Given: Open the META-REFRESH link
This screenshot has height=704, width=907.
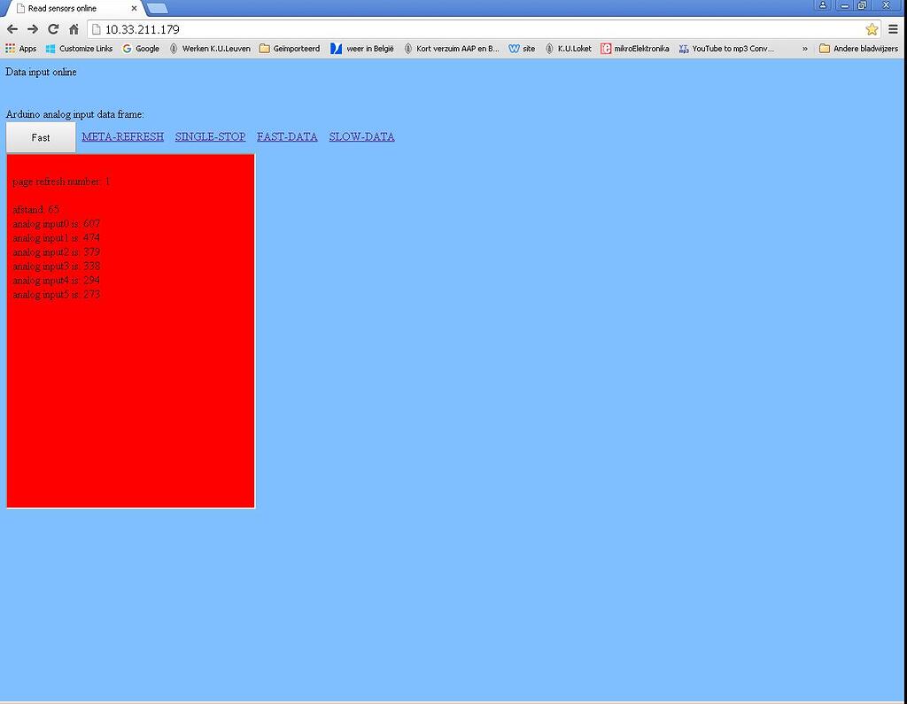Looking at the screenshot, I should point(122,136).
